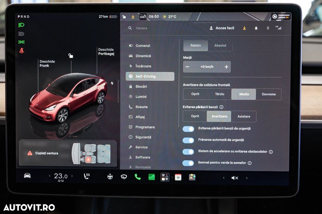Image resolution: width=322 pixels, height=214 pixels.
Task: Tap the LTE signal strength icon
Action: [x=279, y=28]
